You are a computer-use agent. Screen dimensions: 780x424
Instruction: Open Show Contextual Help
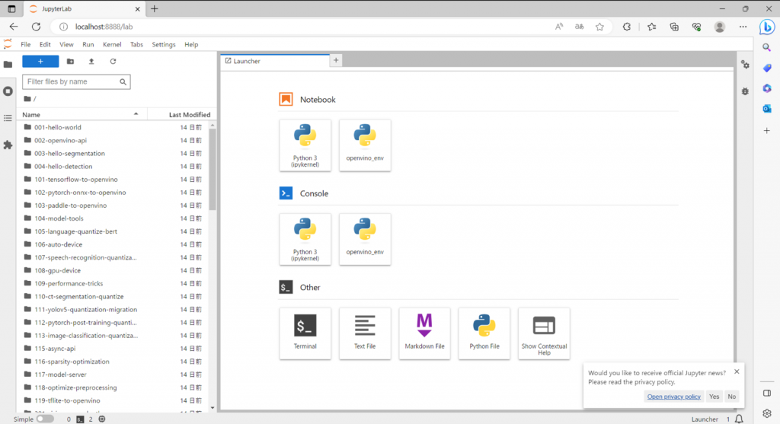point(544,333)
